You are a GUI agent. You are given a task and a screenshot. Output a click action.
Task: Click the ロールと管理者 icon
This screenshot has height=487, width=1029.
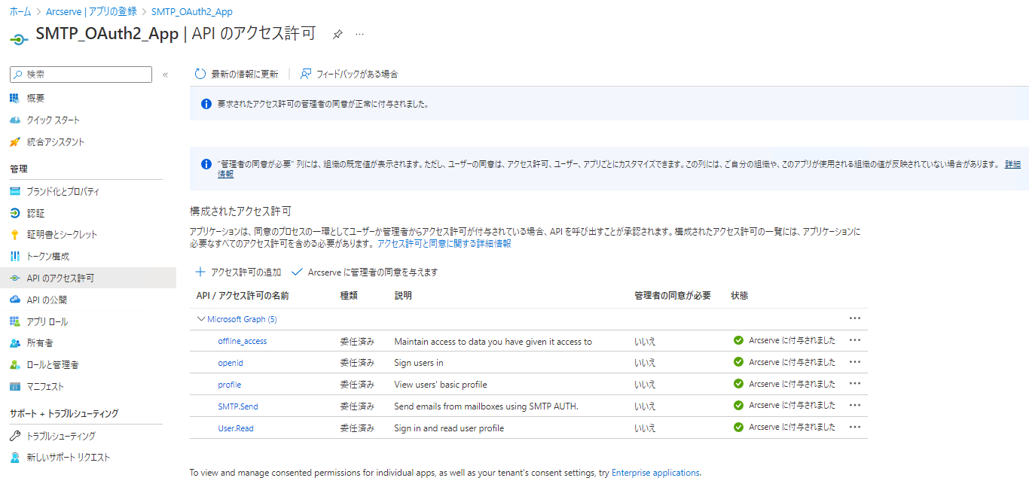pyautogui.click(x=15, y=364)
